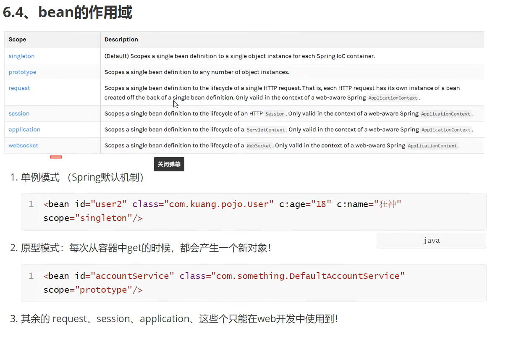Click the WebSocket inline code tag
511x349 pixels.
tap(259, 146)
